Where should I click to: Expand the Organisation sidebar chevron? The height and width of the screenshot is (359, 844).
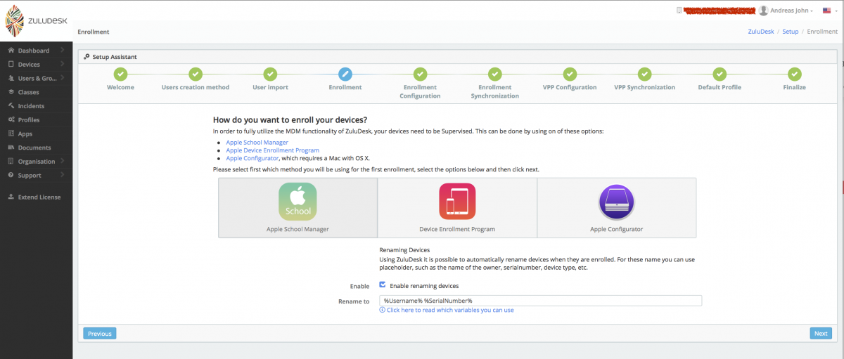pos(62,161)
